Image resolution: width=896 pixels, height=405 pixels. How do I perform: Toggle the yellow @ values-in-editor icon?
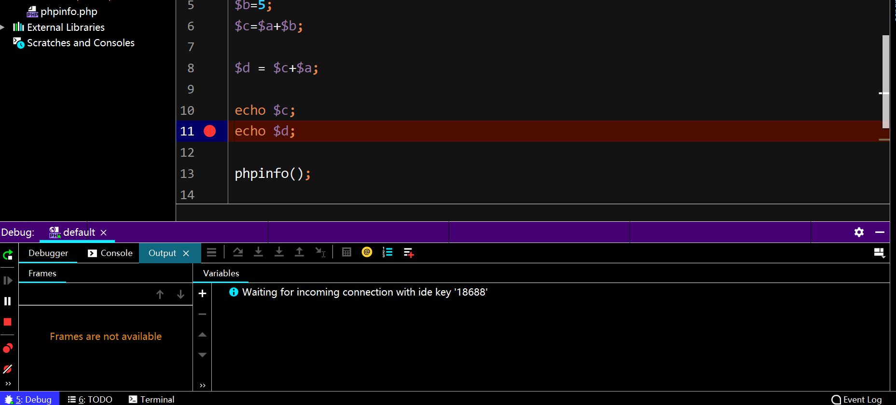(367, 252)
